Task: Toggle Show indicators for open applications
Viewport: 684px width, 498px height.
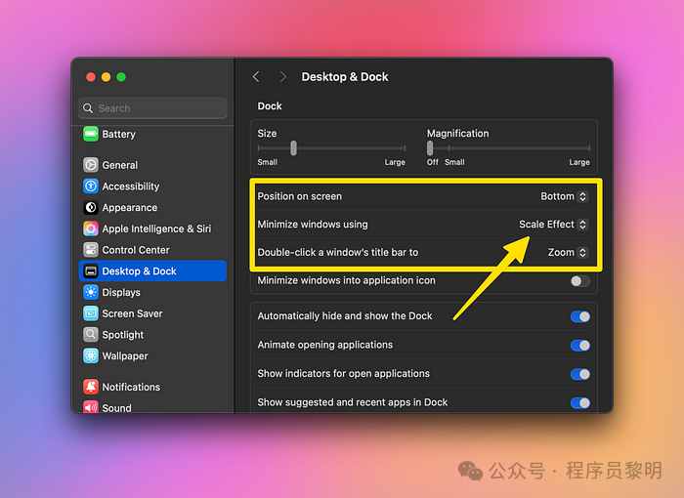Action: 579,374
